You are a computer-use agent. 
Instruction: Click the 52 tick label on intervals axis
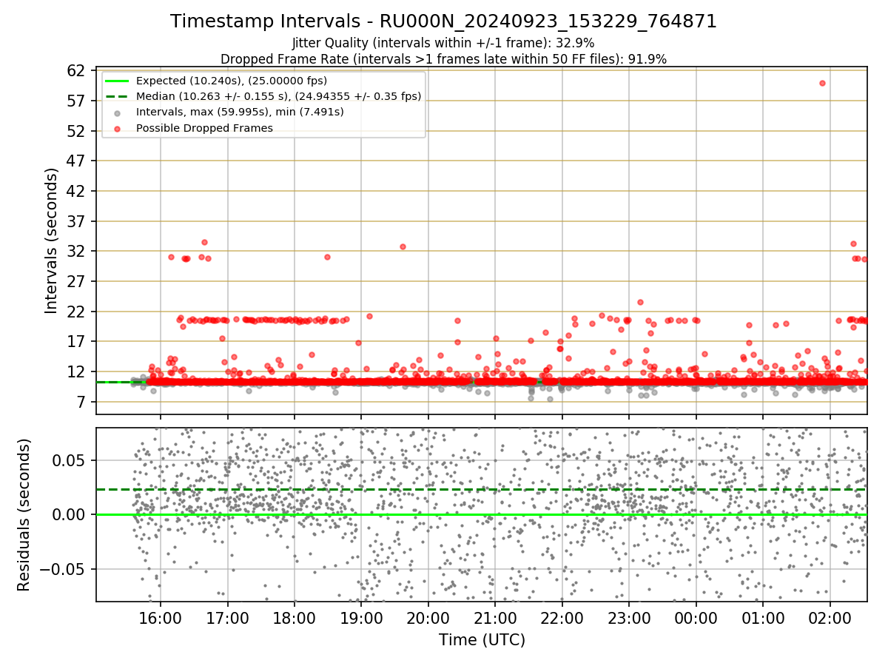point(77,131)
